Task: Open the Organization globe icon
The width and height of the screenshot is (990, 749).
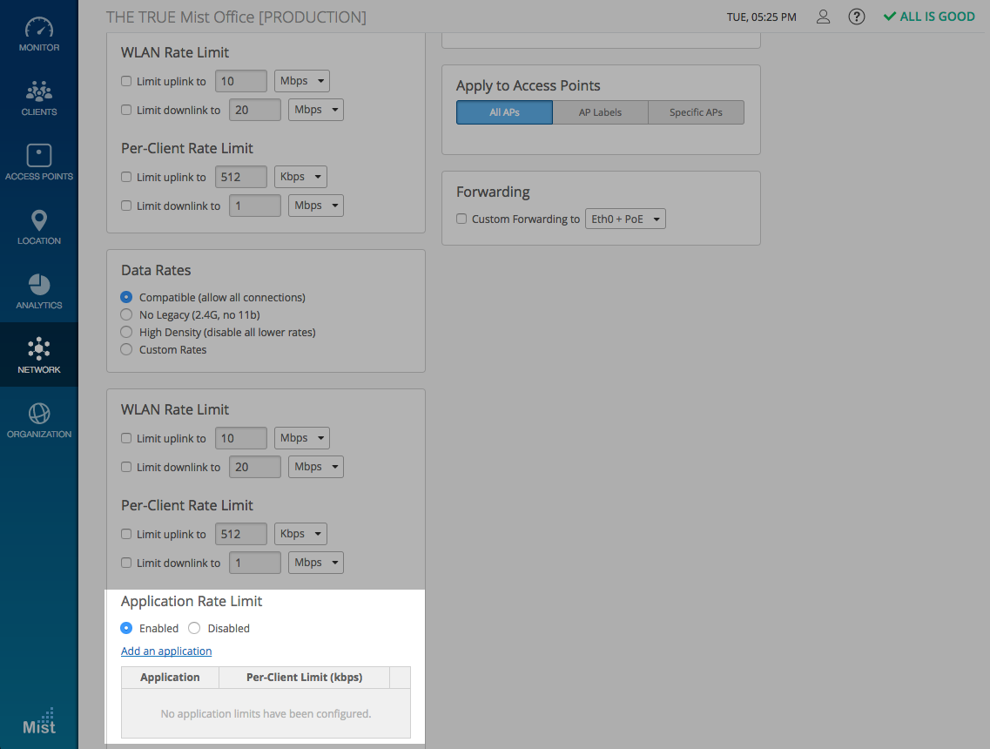Action: (39, 413)
